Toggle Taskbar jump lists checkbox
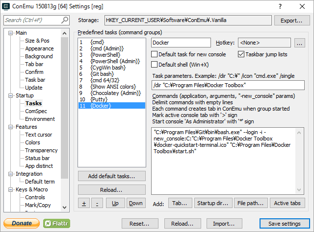The height and width of the screenshot is (232, 314). [241, 54]
